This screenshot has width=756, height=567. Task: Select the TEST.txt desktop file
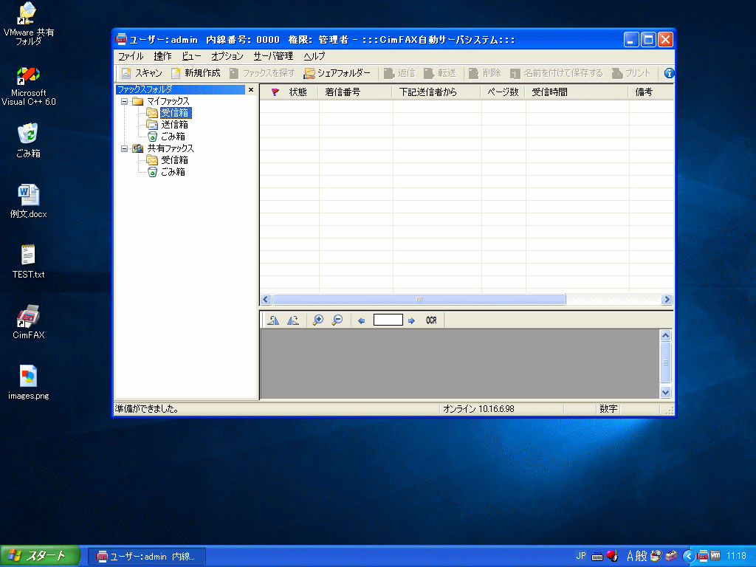[x=29, y=261]
